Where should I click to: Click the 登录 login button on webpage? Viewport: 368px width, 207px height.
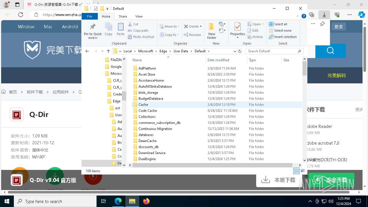click(339, 26)
